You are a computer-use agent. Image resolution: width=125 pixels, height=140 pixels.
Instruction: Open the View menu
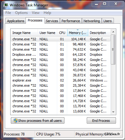[x=36, y=13]
